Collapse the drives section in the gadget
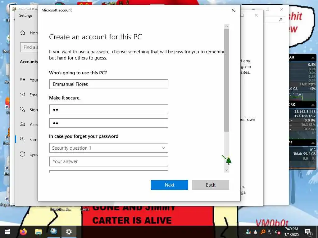The image size is (318, 238). [313, 143]
